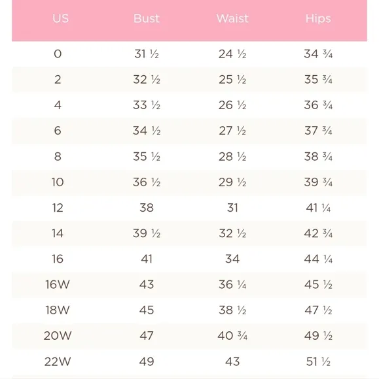379x379 pixels.
Task: Click hips value 41 ¼ for size 12
Action: coord(318,208)
